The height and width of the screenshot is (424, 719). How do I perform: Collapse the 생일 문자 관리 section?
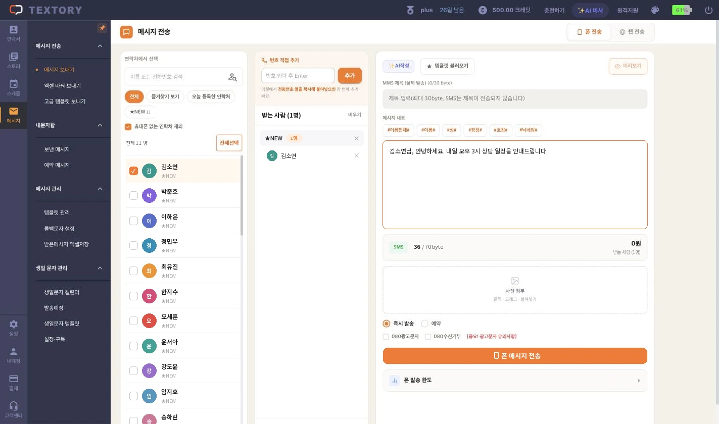(100, 268)
